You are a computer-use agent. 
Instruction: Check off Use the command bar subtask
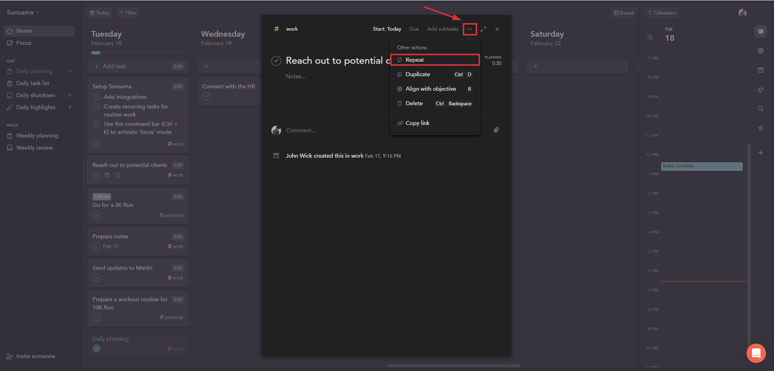pos(96,124)
